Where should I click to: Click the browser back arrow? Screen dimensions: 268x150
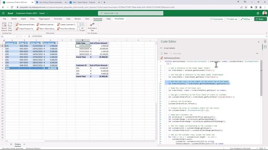(3, 7)
